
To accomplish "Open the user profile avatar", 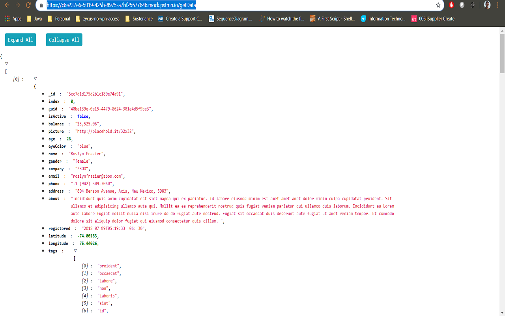I will coord(487,5).
